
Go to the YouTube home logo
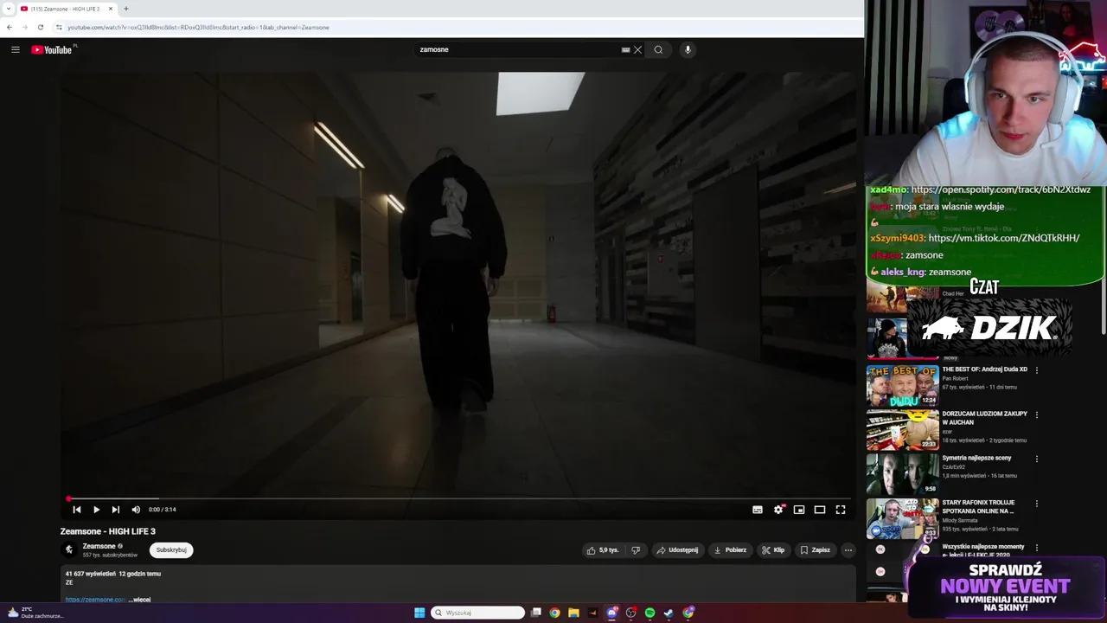[x=52, y=49]
